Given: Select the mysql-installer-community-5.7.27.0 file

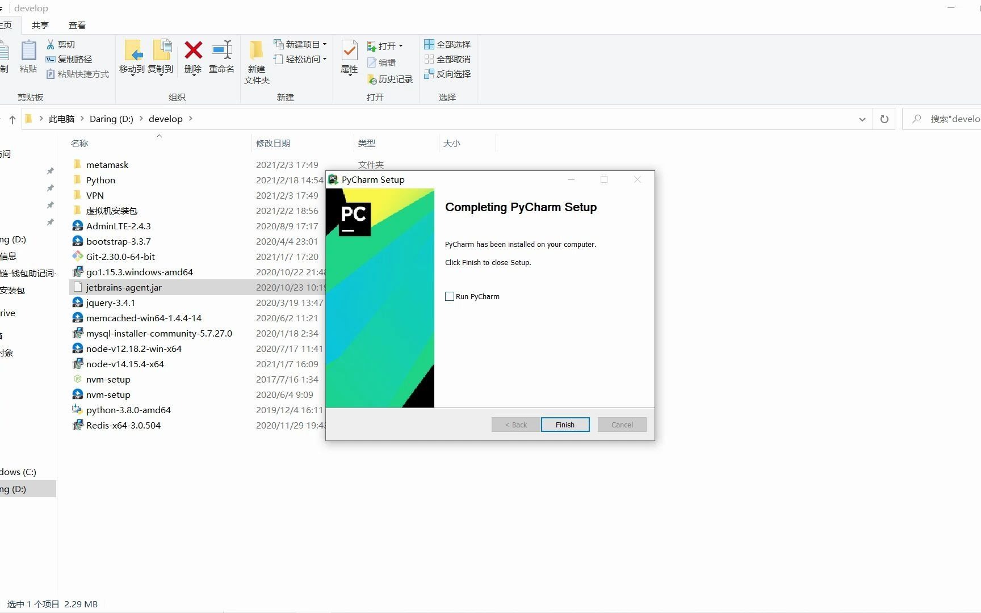Looking at the screenshot, I should click(x=159, y=333).
